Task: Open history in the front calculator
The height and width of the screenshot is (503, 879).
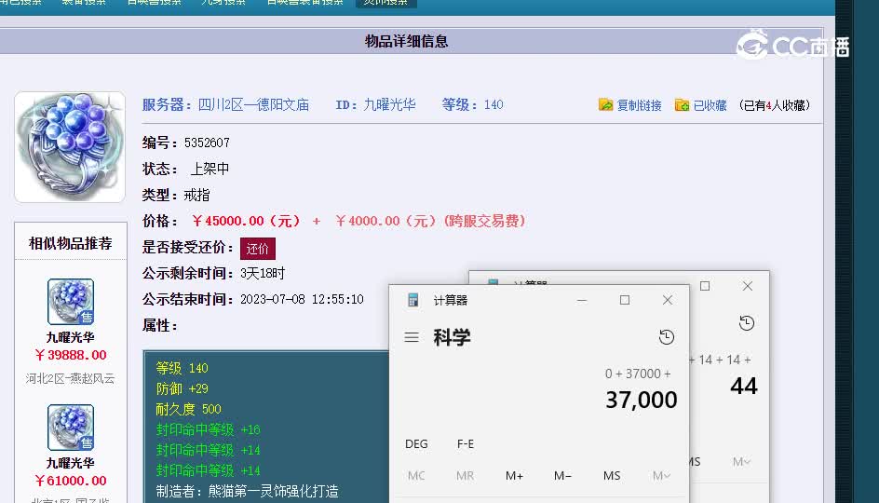Action: (666, 337)
